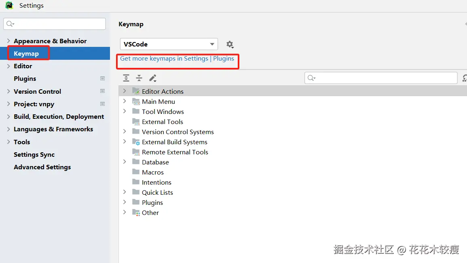467x263 pixels.
Task: Expand the Other keymap group
Action: coord(125,213)
